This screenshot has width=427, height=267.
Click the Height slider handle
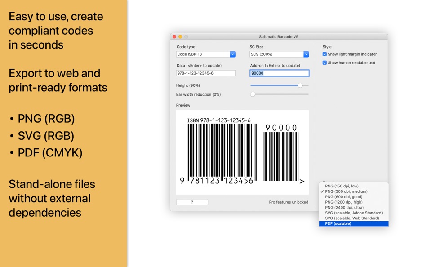[300, 85]
